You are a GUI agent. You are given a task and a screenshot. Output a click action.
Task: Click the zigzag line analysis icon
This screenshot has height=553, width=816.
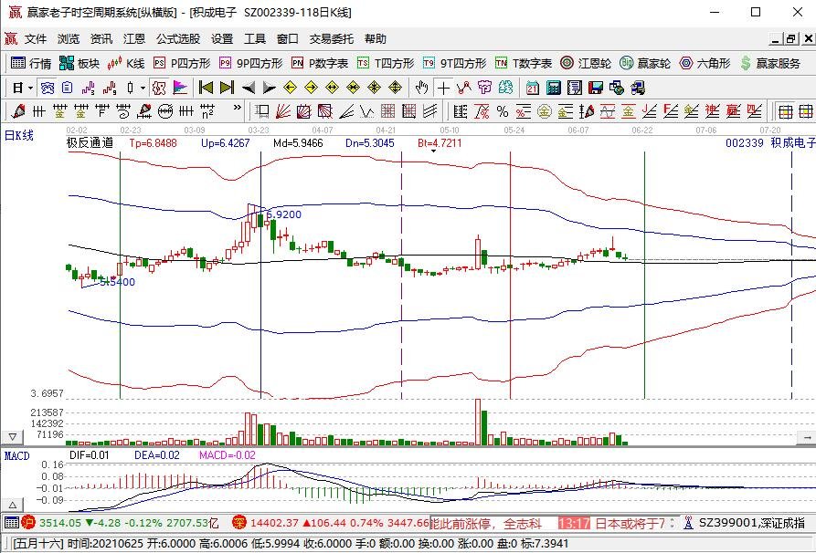click(x=463, y=88)
